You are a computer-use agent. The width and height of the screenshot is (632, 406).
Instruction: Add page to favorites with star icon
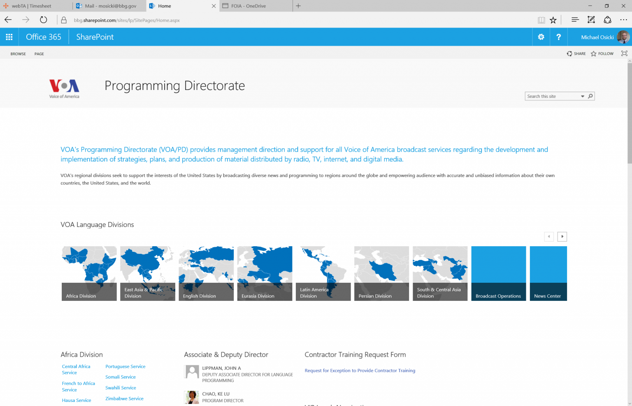click(x=553, y=20)
